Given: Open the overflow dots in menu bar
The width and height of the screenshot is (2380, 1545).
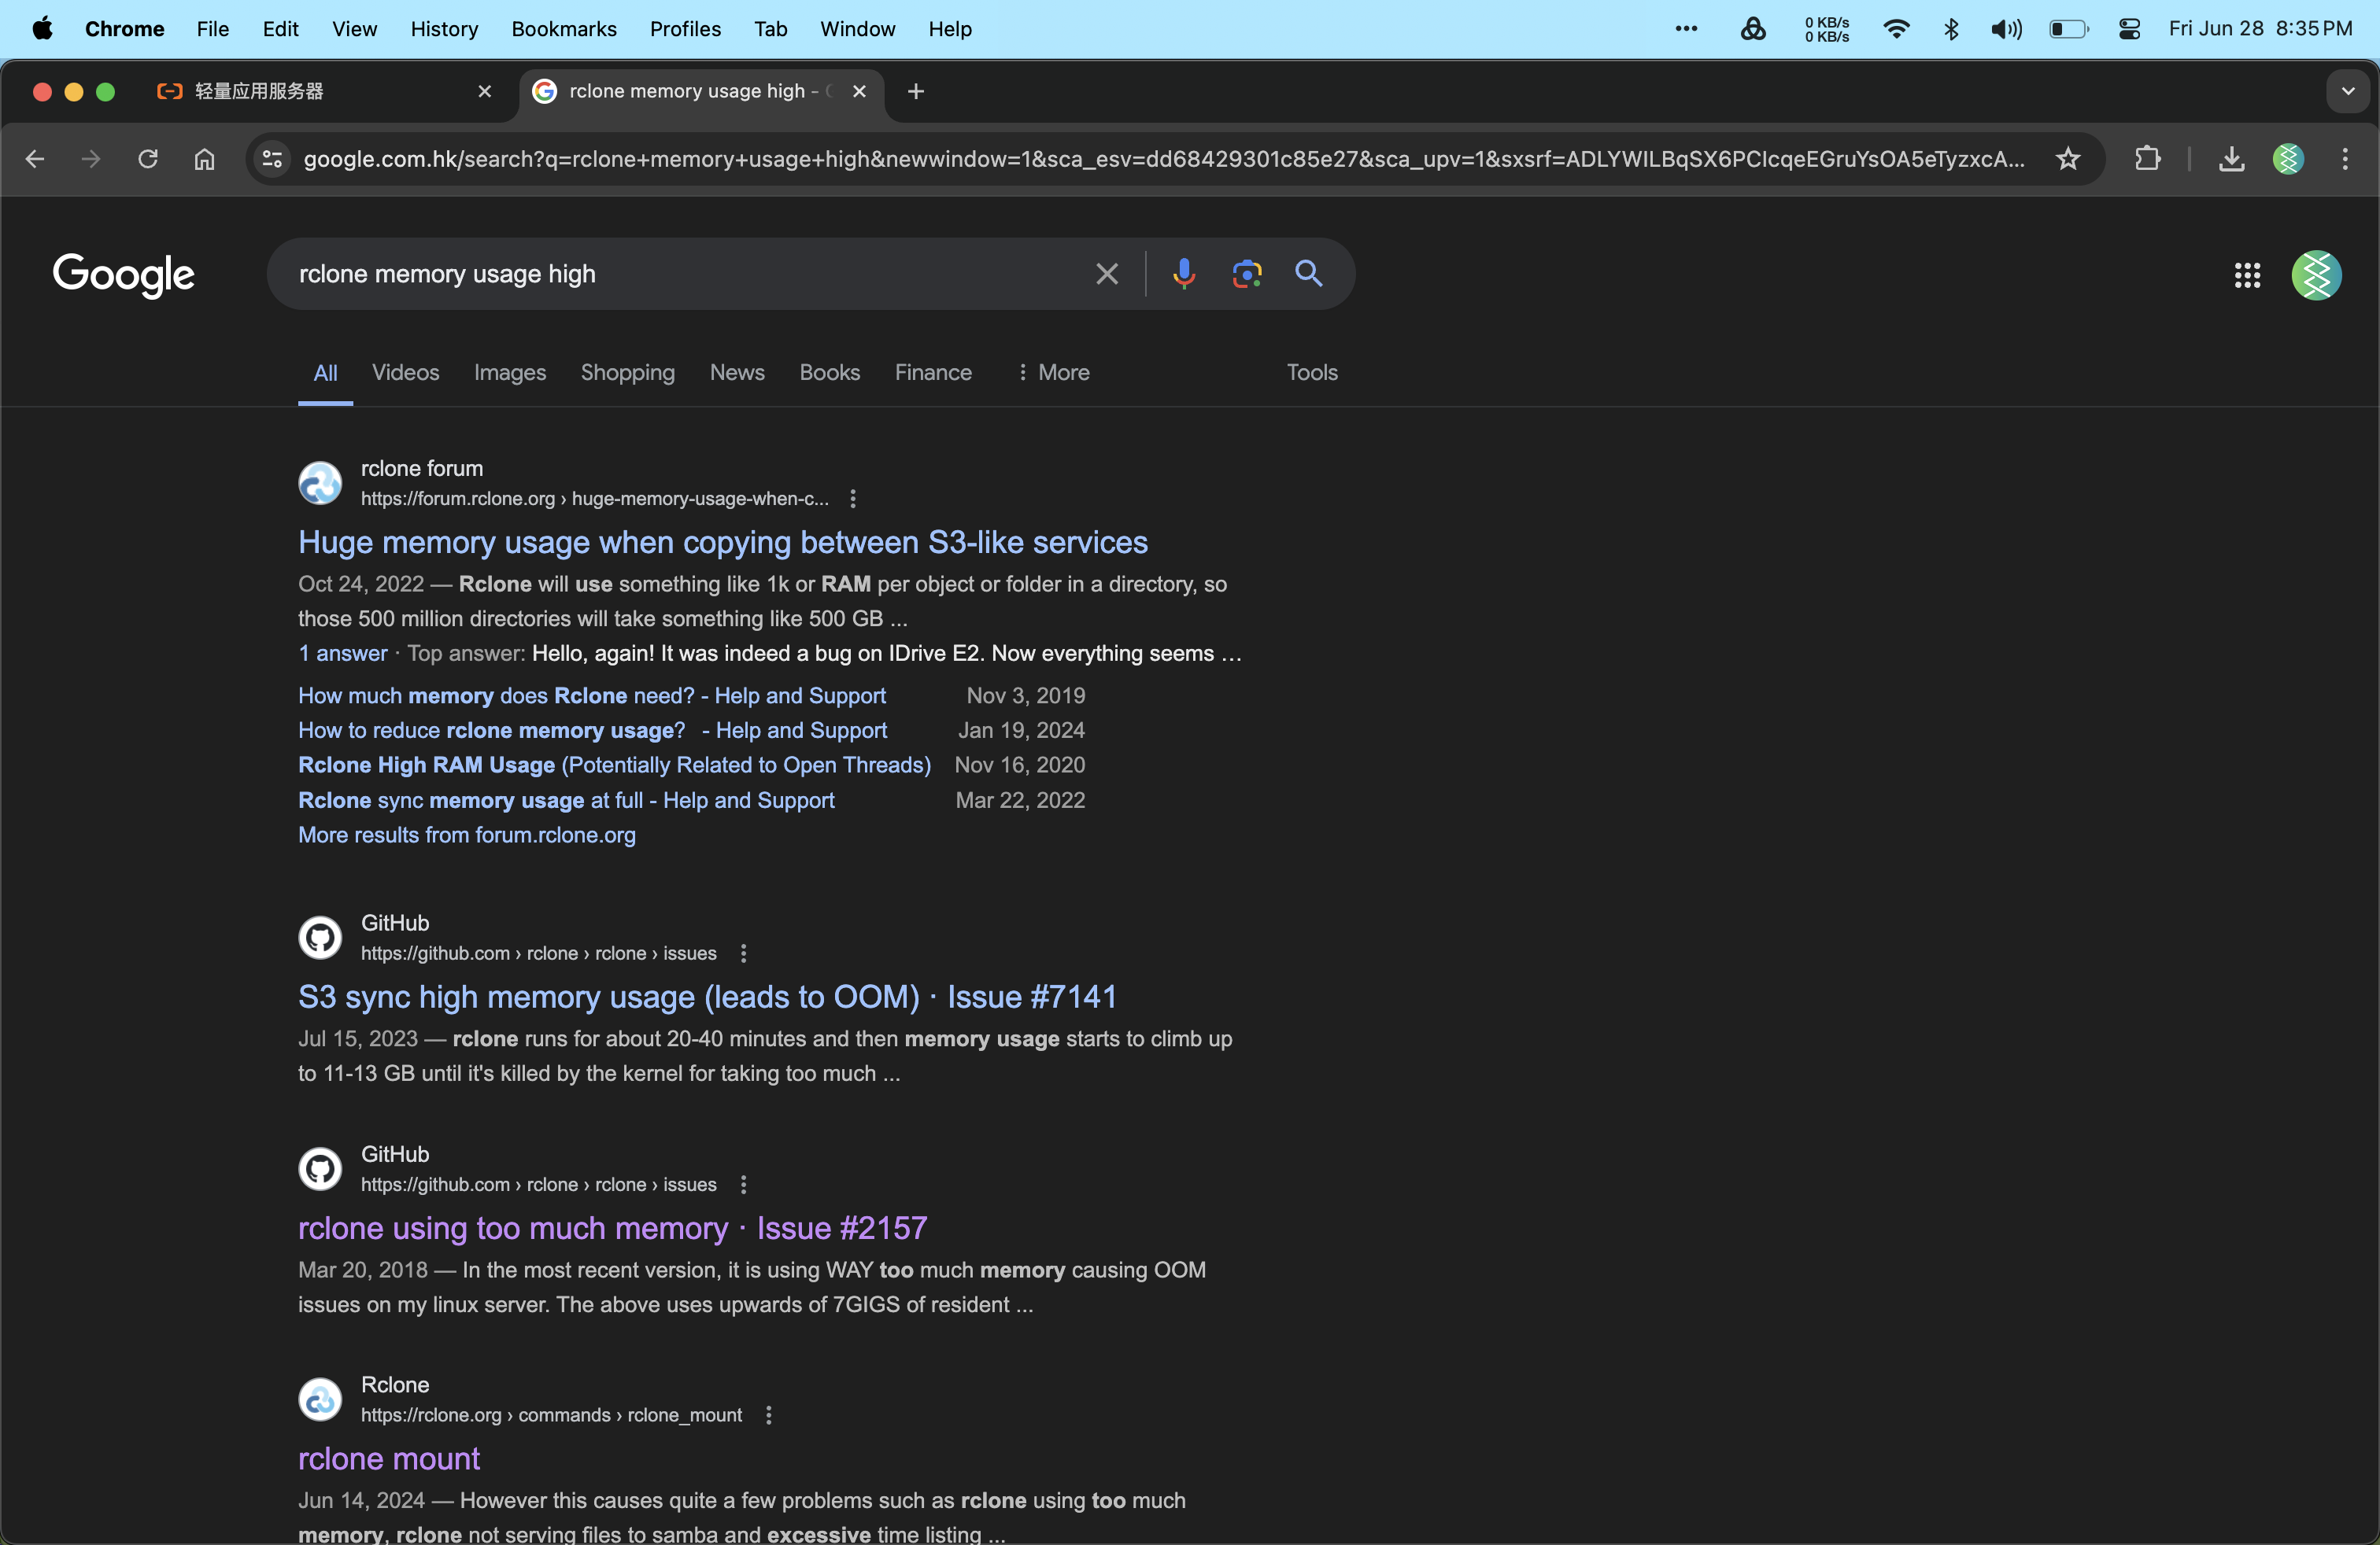Looking at the screenshot, I should [1686, 29].
